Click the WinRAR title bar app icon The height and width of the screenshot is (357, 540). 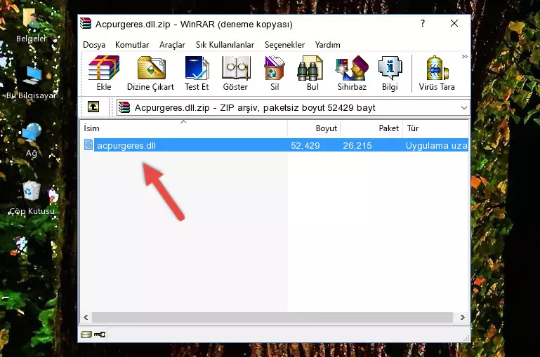[x=86, y=24]
